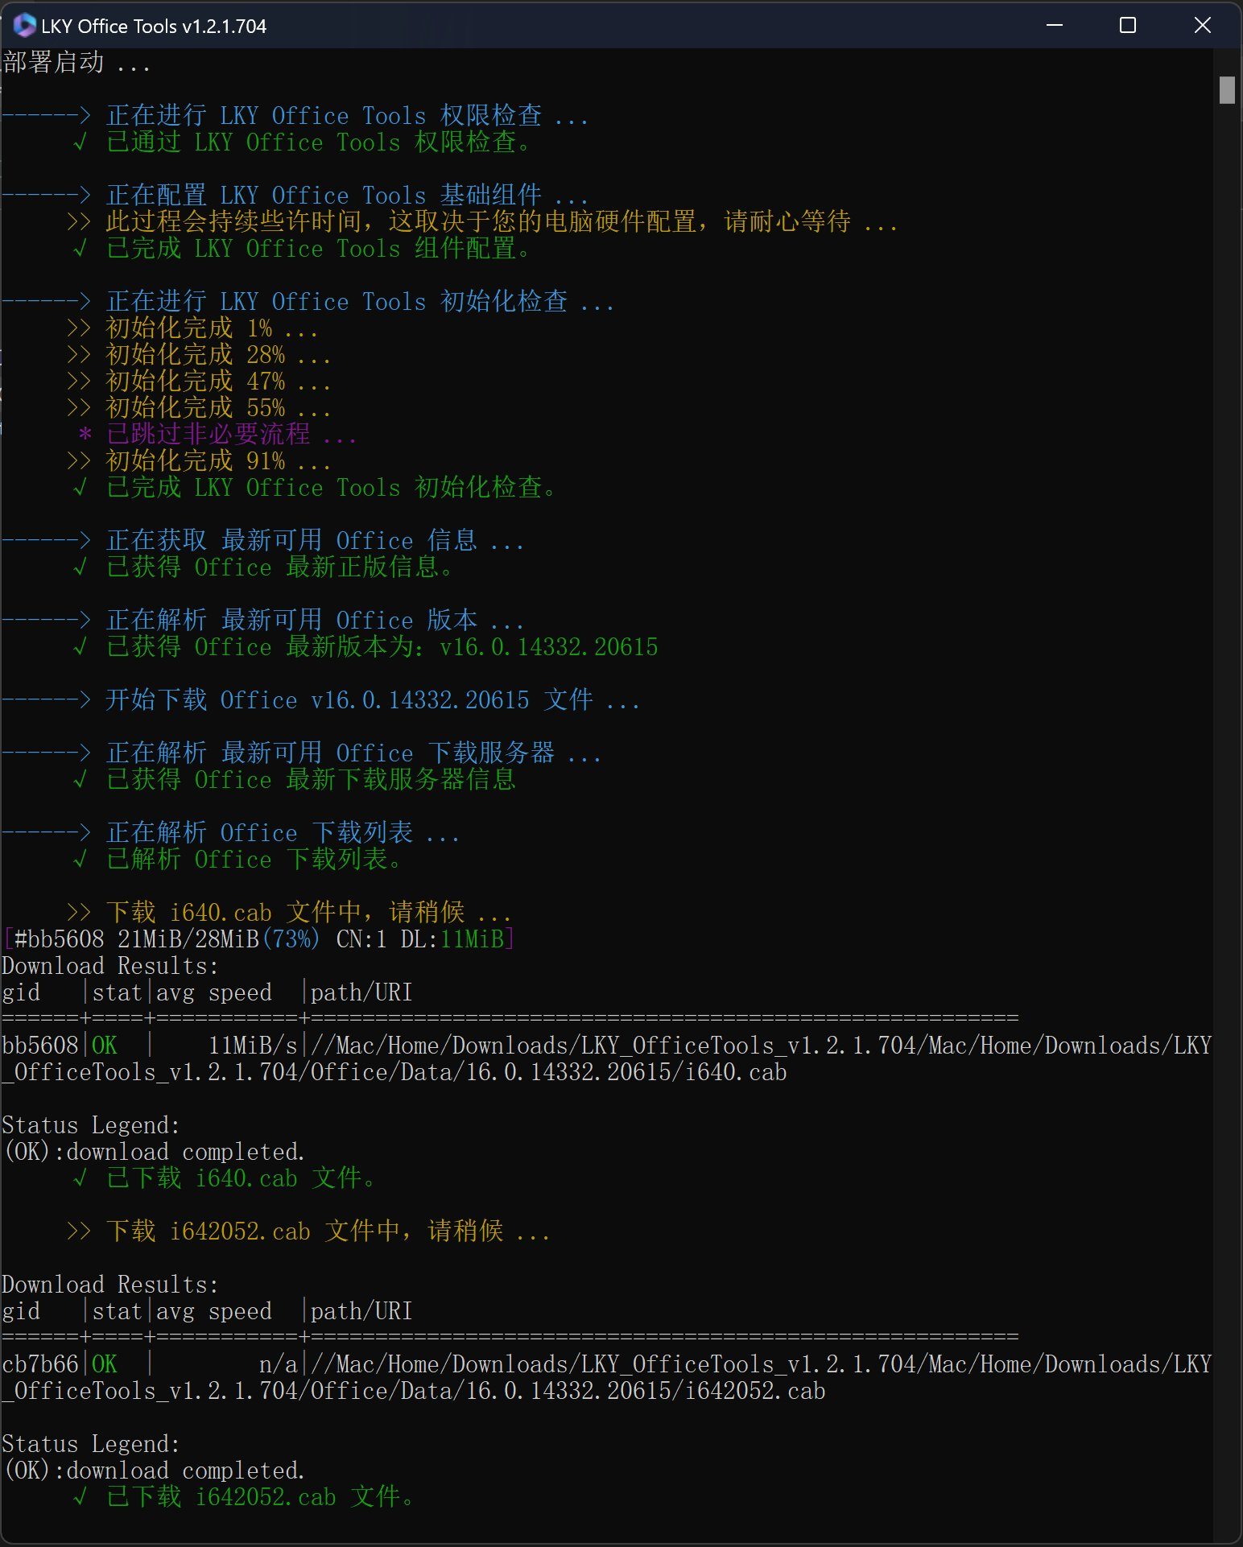Click the Office version text v16.0.14332.20615 in green
Image resolution: width=1243 pixels, height=1547 pixels.
pyautogui.click(x=548, y=647)
